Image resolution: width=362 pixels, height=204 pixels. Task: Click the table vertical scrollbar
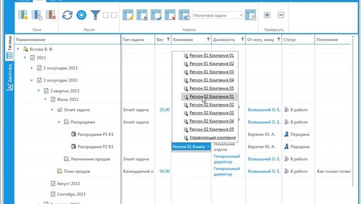point(352,111)
